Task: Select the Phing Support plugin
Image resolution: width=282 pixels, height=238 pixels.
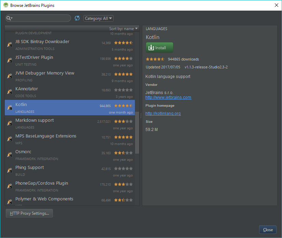Action: [70, 171]
